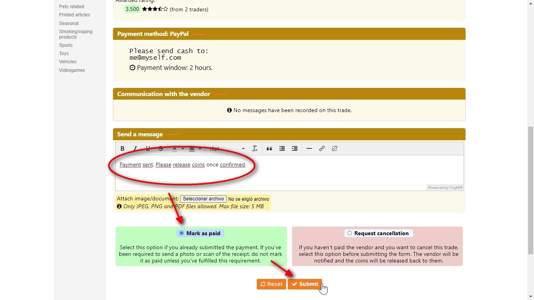The height and width of the screenshot is (300, 534).
Task: Click the remove link icon
Action: pos(335,148)
